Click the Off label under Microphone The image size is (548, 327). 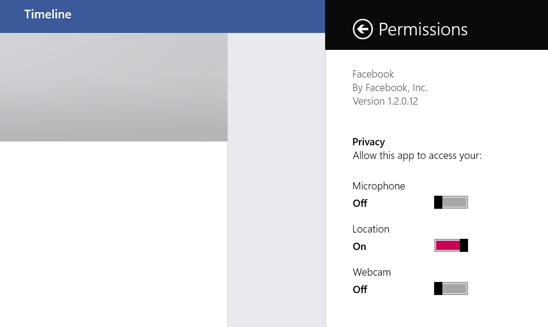tap(360, 203)
